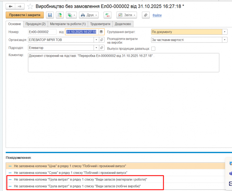This screenshot has width=232, height=191.
Task: Click the paperclip attachments icon
Action: 146,15
